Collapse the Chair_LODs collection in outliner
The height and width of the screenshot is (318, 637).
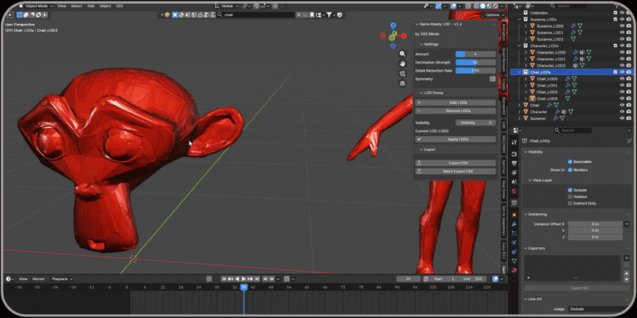[x=519, y=72]
